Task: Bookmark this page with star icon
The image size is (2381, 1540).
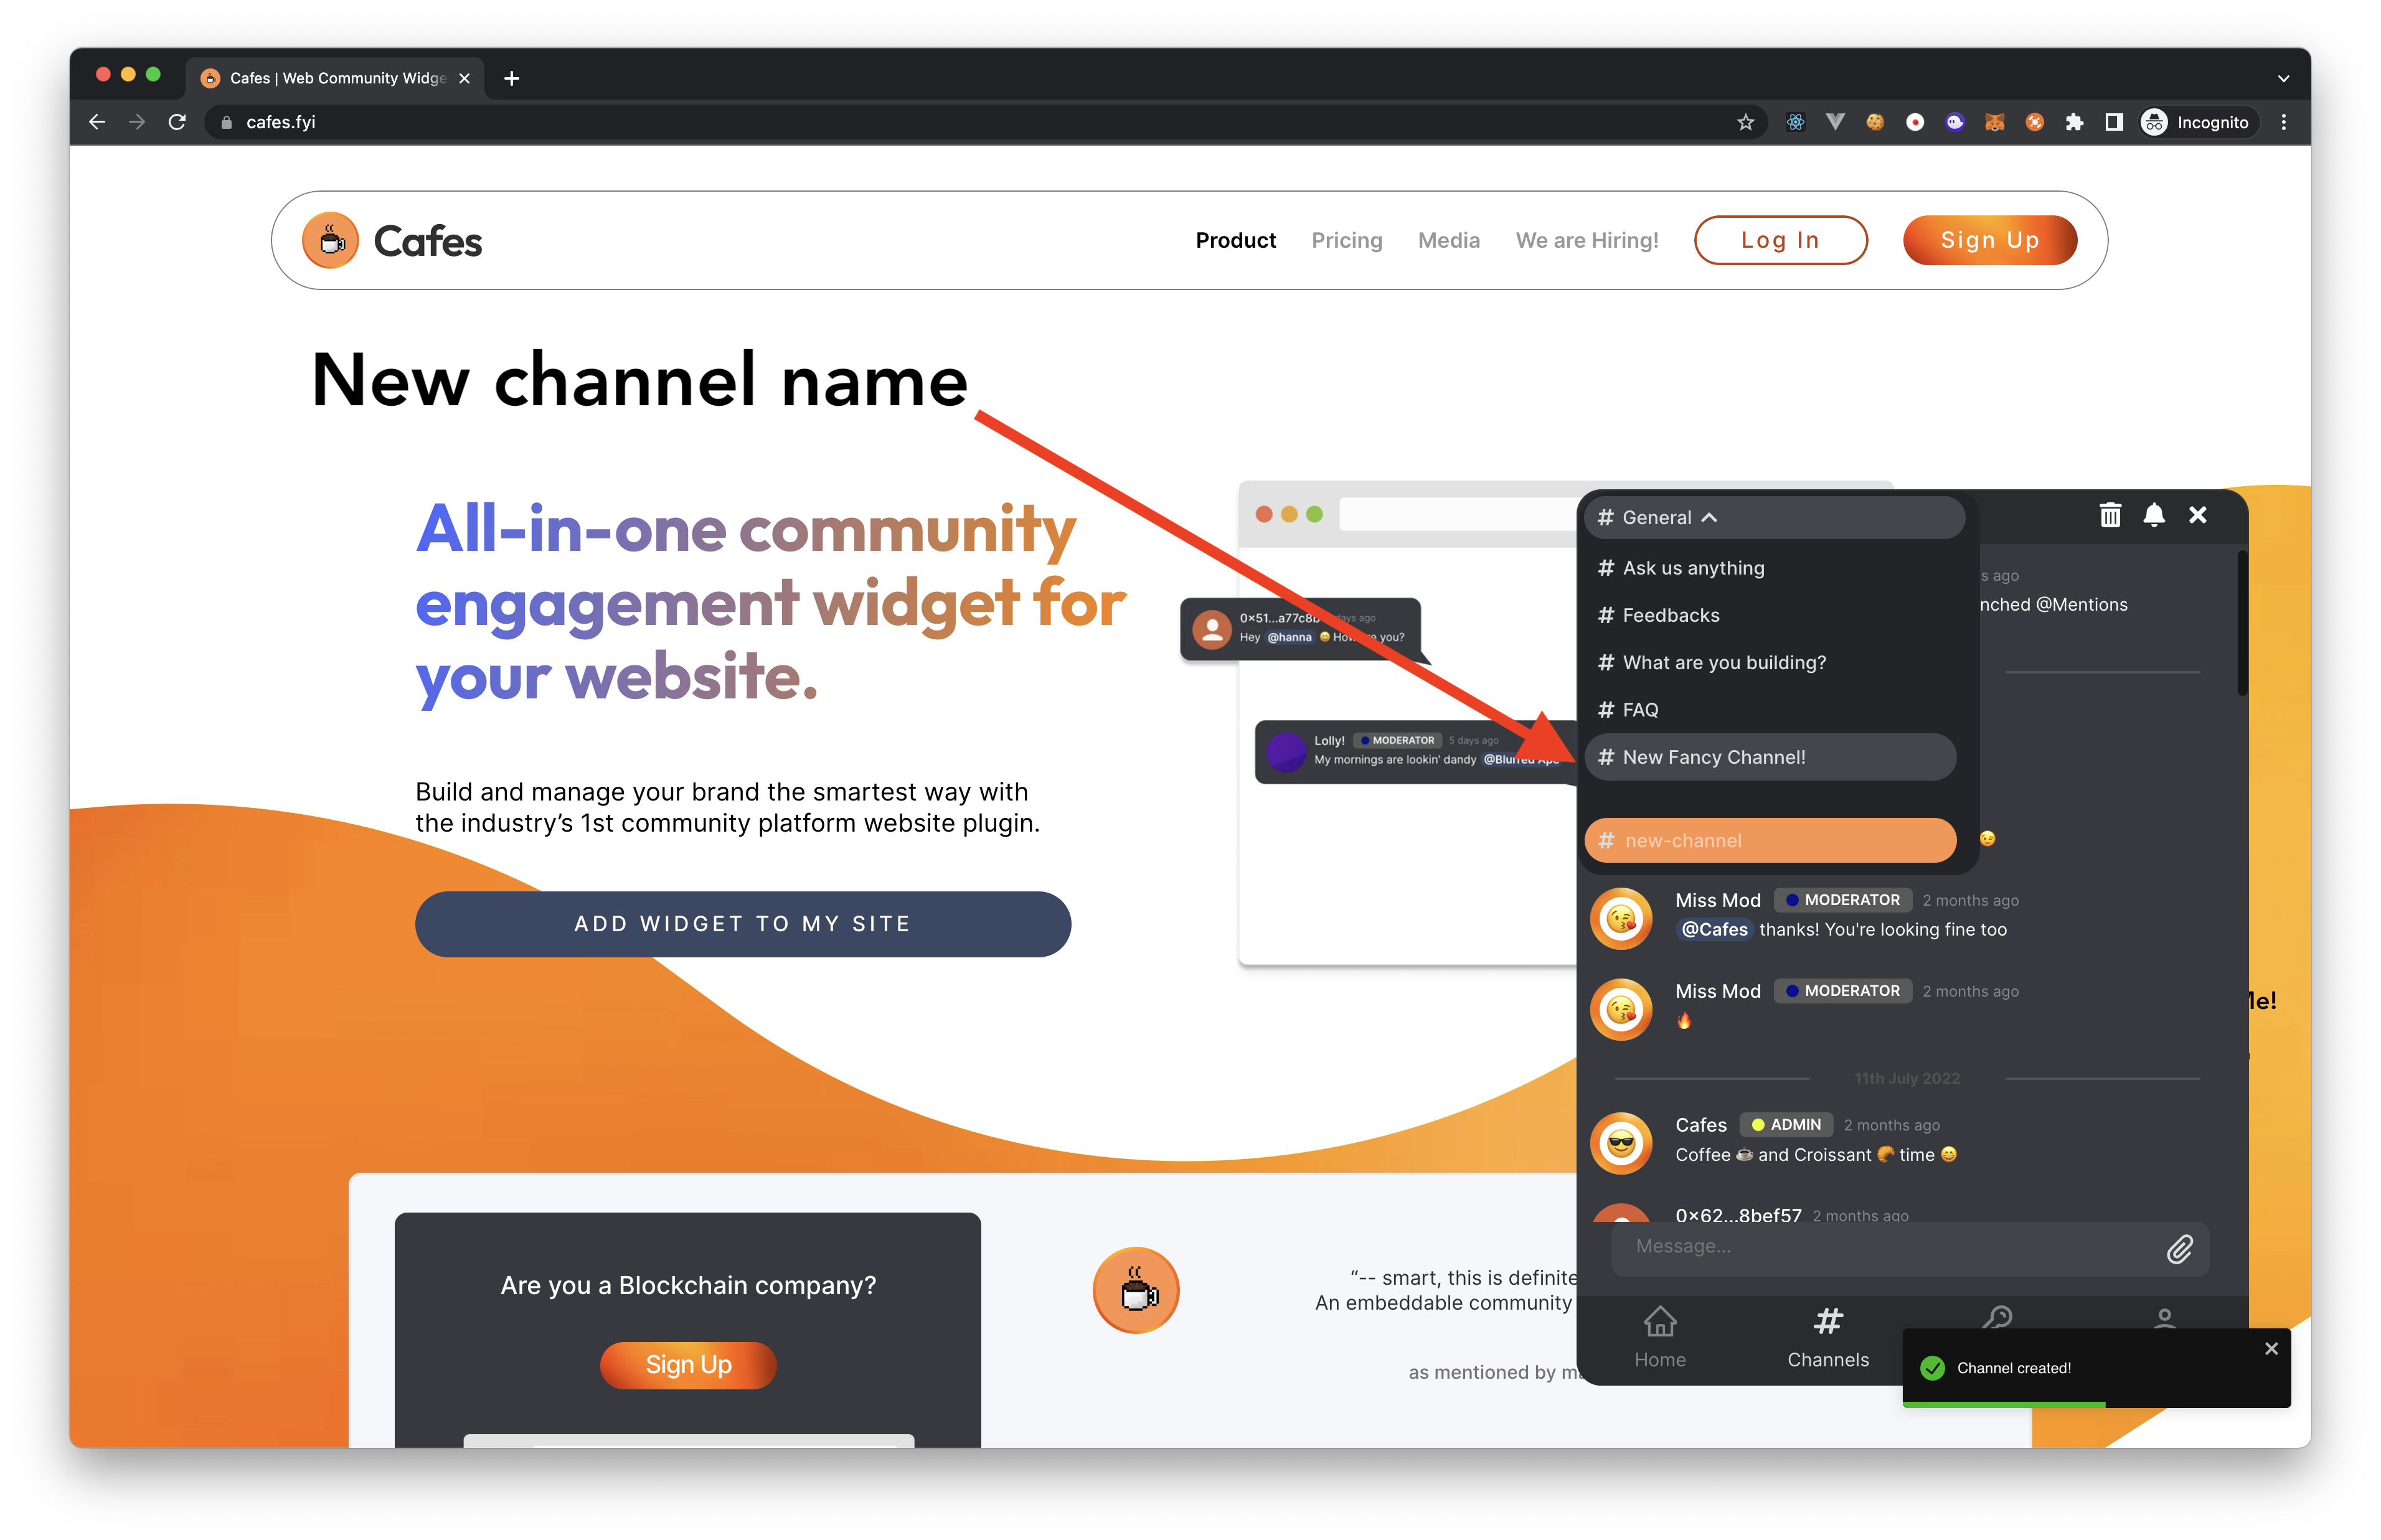Action: tap(1745, 122)
